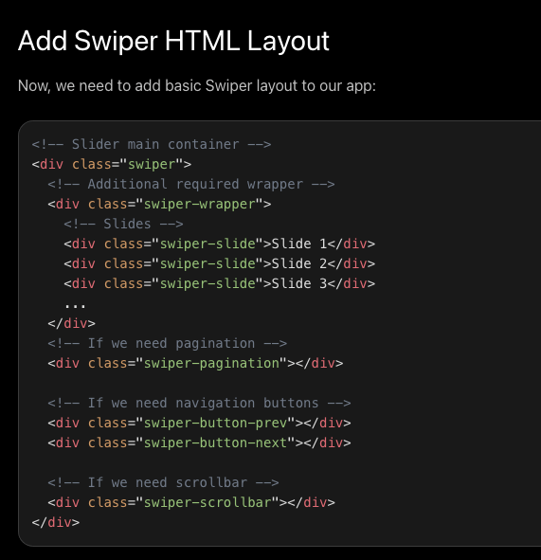Click the "Slide 3" text in the code

[x=299, y=283]
